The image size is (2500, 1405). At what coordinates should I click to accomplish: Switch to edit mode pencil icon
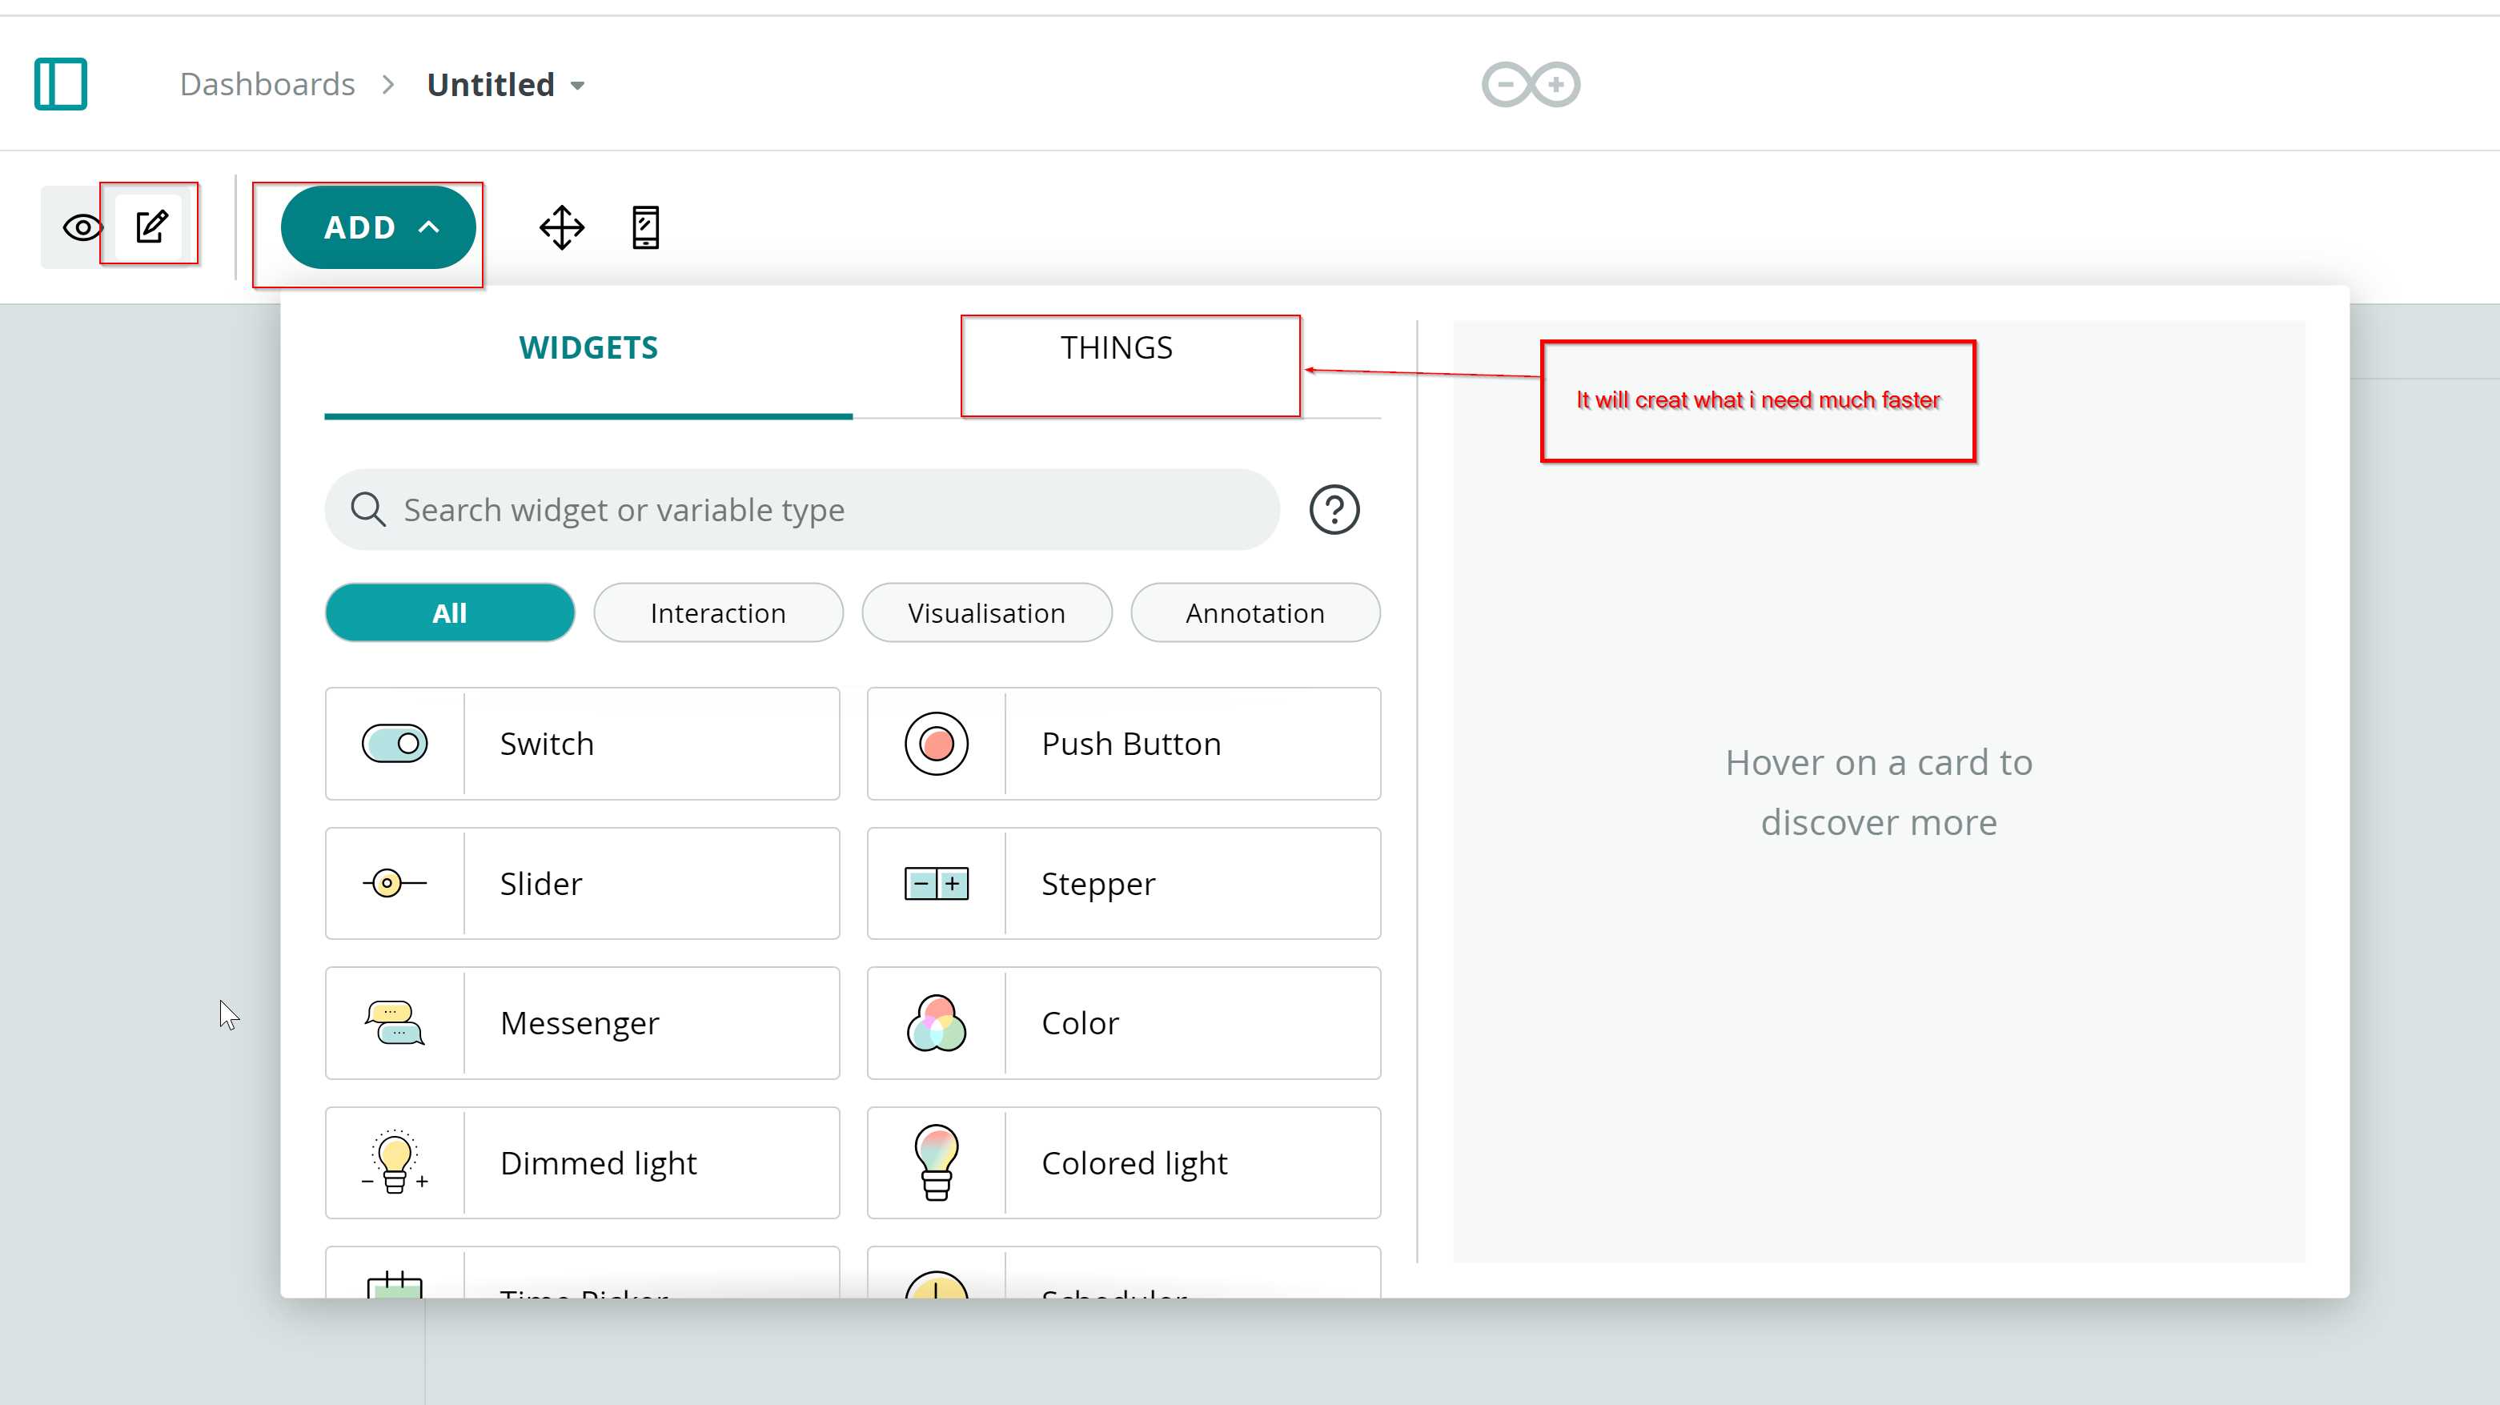tap(151, 227)
